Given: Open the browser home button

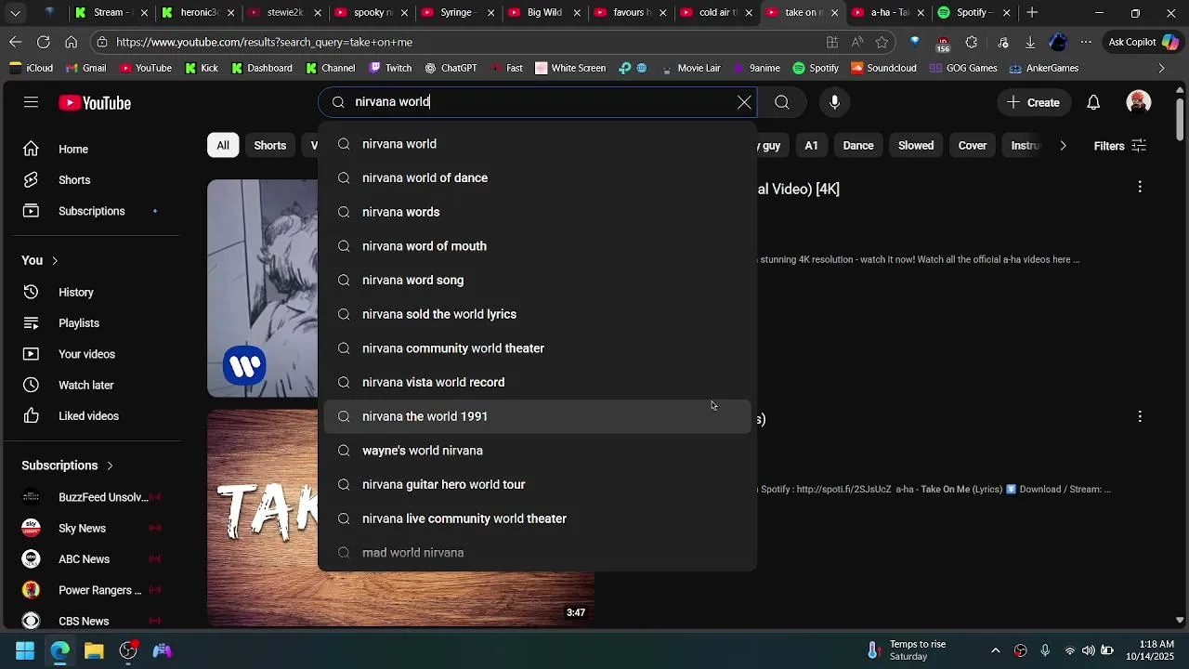Looking at the screenshot, I should [x=71, y=42].
